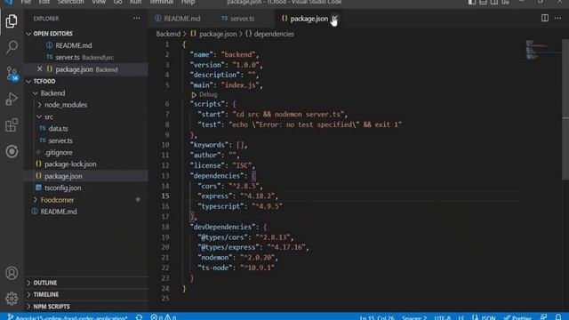Image resolution: width=569 pixels, height=320 pixels.
Task: Click the Debug code lens link
Action: click(x=208, y=94)
